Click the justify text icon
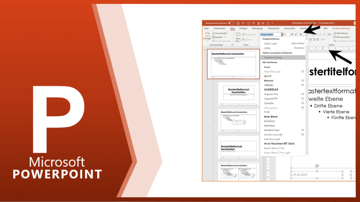 (x=318, y=39)
